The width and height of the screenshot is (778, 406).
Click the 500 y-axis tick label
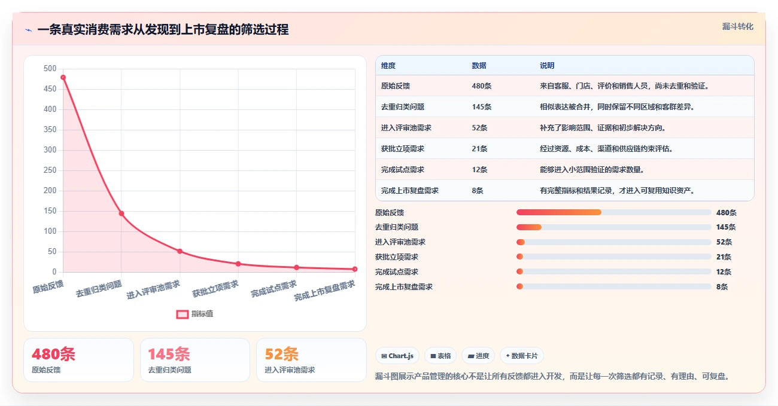tap(50, 69)
